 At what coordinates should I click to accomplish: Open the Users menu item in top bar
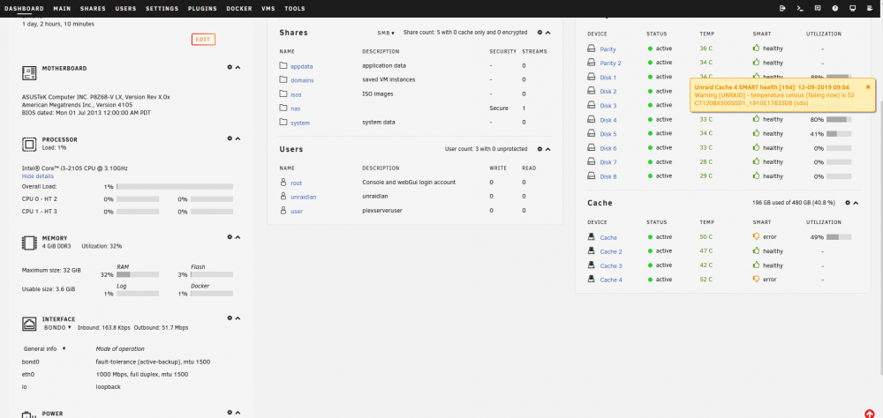pos(125,9)
